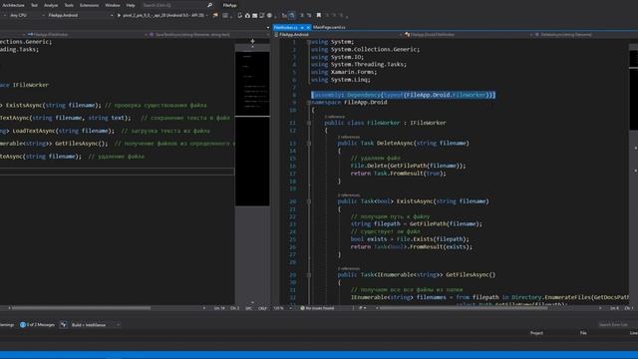Close the FileWorker.cs tab
This screenshot has height=359, width=638.
[308, 27]
